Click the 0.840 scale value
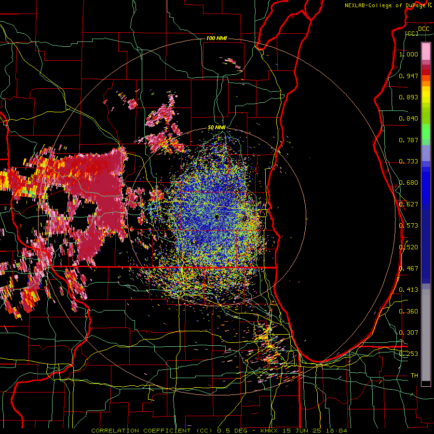Image resolution: width=434 pixels, height=434 pixels. coord(408,119)
